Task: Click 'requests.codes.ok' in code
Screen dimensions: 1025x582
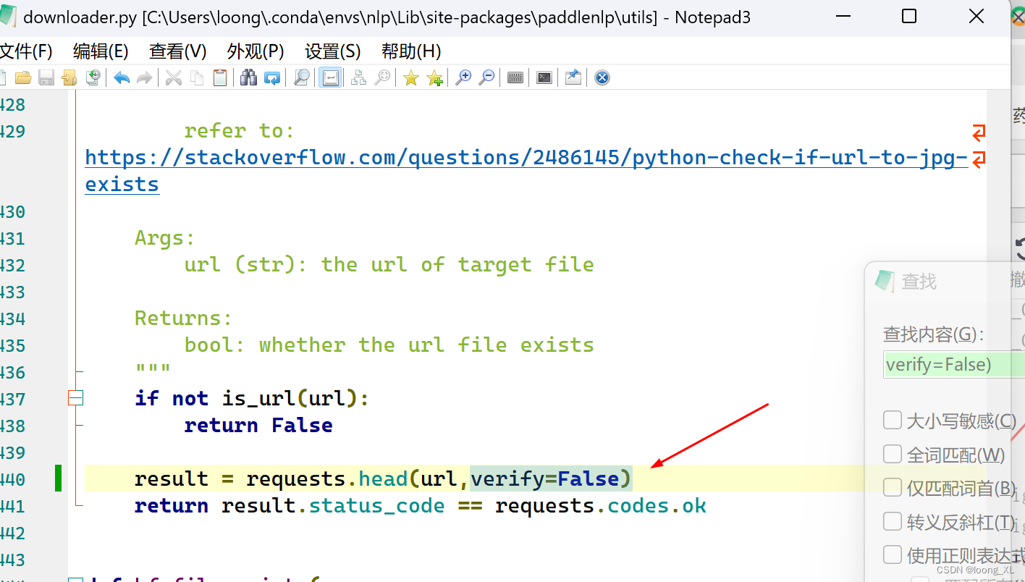Action: [x=601, y=505]
